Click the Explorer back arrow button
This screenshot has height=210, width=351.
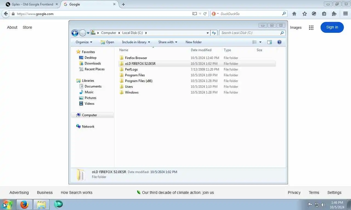point(75,33)
